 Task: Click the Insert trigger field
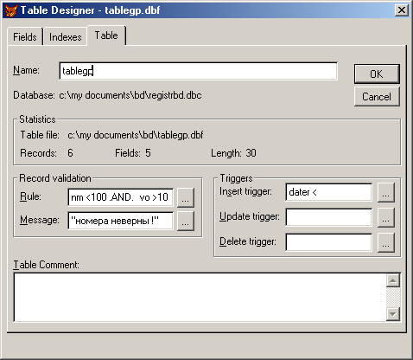pos(328,192)
